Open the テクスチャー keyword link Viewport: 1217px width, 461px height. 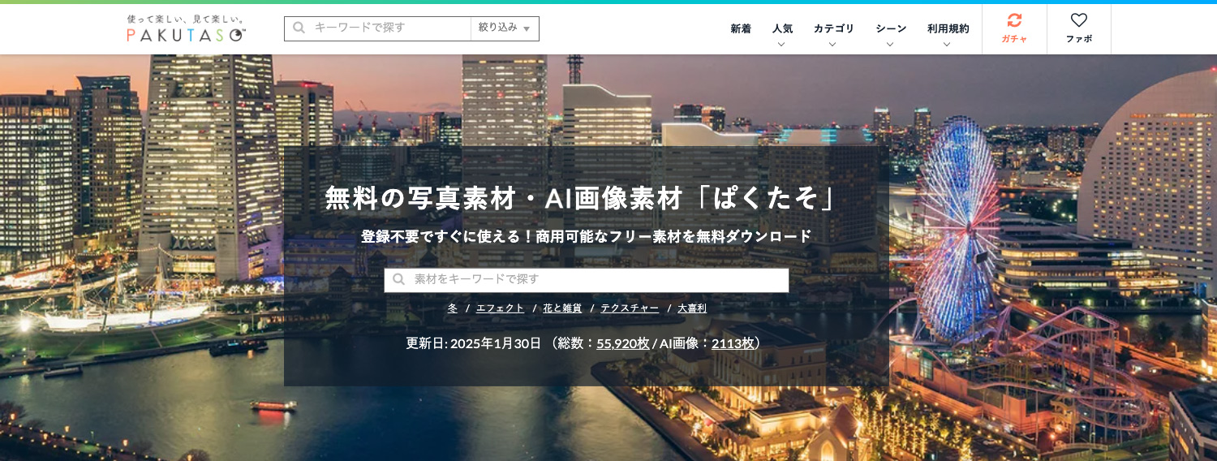point(630,308)
